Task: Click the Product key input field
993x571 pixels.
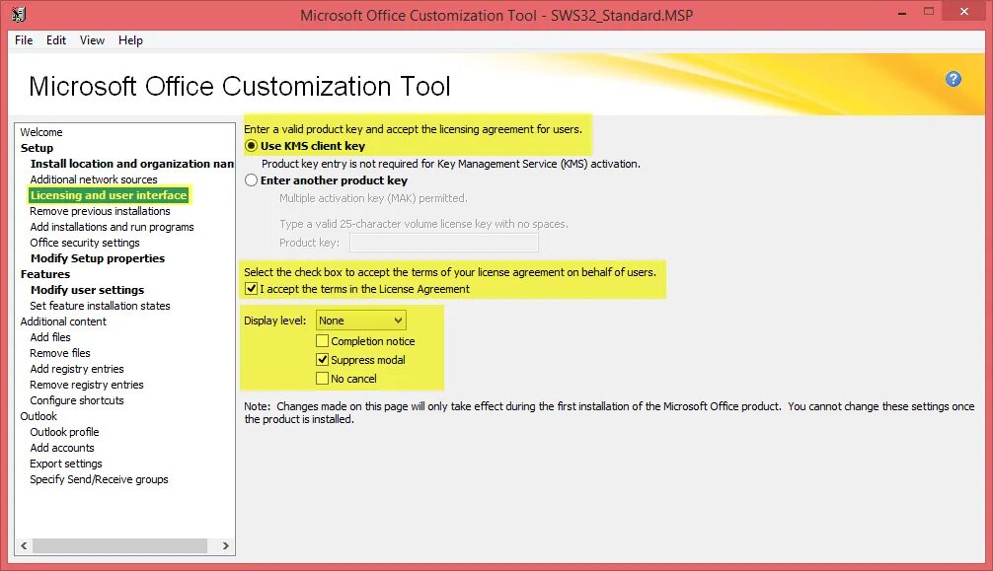Action: click(444, 243)
